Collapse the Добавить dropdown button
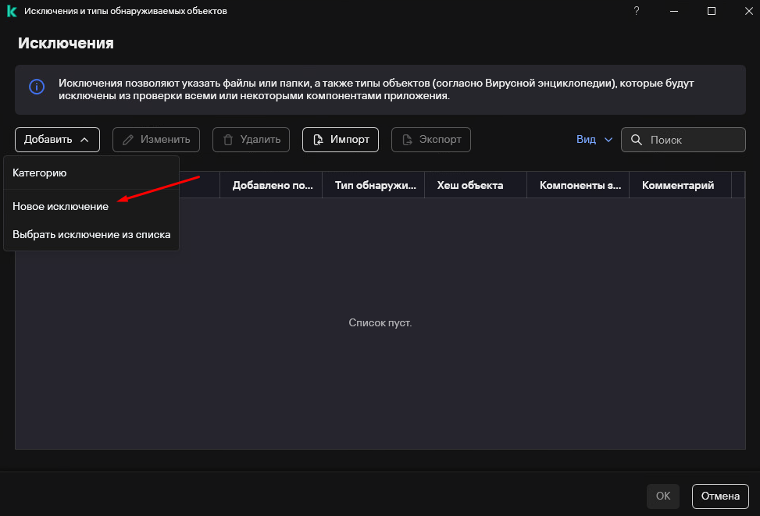 57,140
